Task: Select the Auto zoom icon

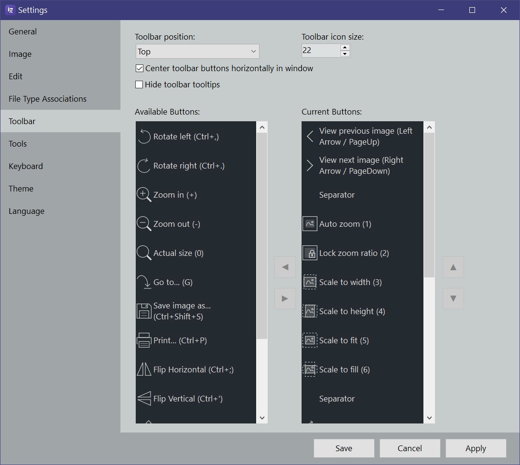Action: tap(310, 224)
